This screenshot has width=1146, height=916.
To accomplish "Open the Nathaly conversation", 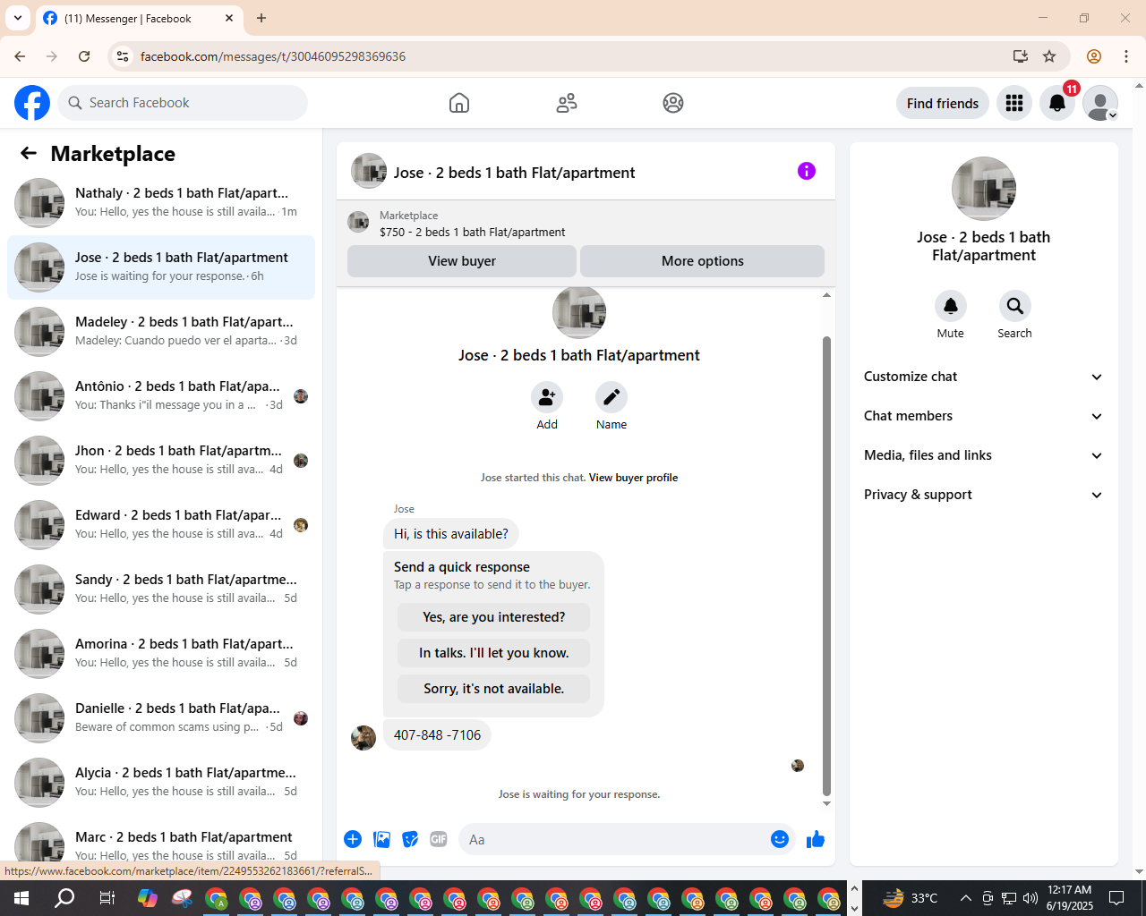I will [161, 203].
